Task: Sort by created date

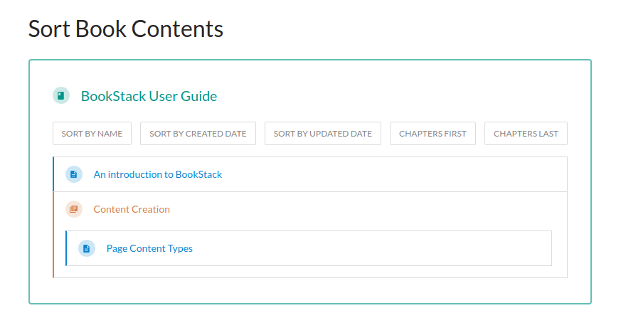Action: (x=198, y=134)
